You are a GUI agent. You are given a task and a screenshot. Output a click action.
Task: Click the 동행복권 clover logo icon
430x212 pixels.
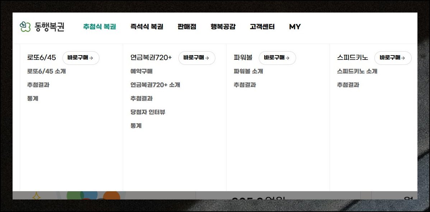25,27
